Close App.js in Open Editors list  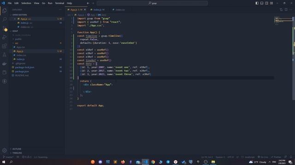15,19
